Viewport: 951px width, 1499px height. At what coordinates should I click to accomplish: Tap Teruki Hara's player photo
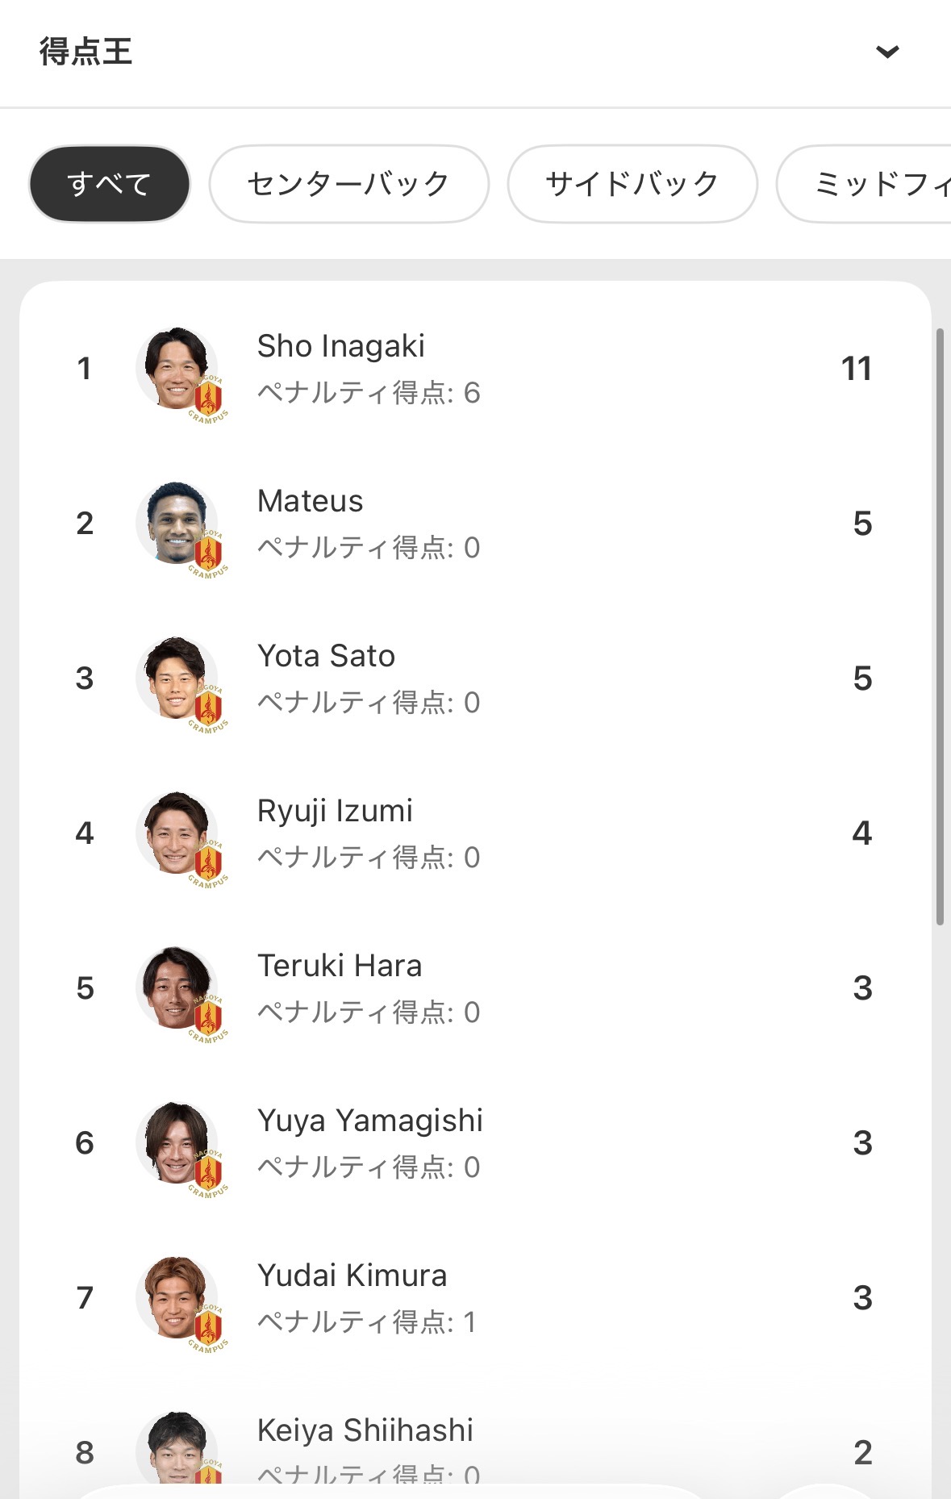pos(177,987)
